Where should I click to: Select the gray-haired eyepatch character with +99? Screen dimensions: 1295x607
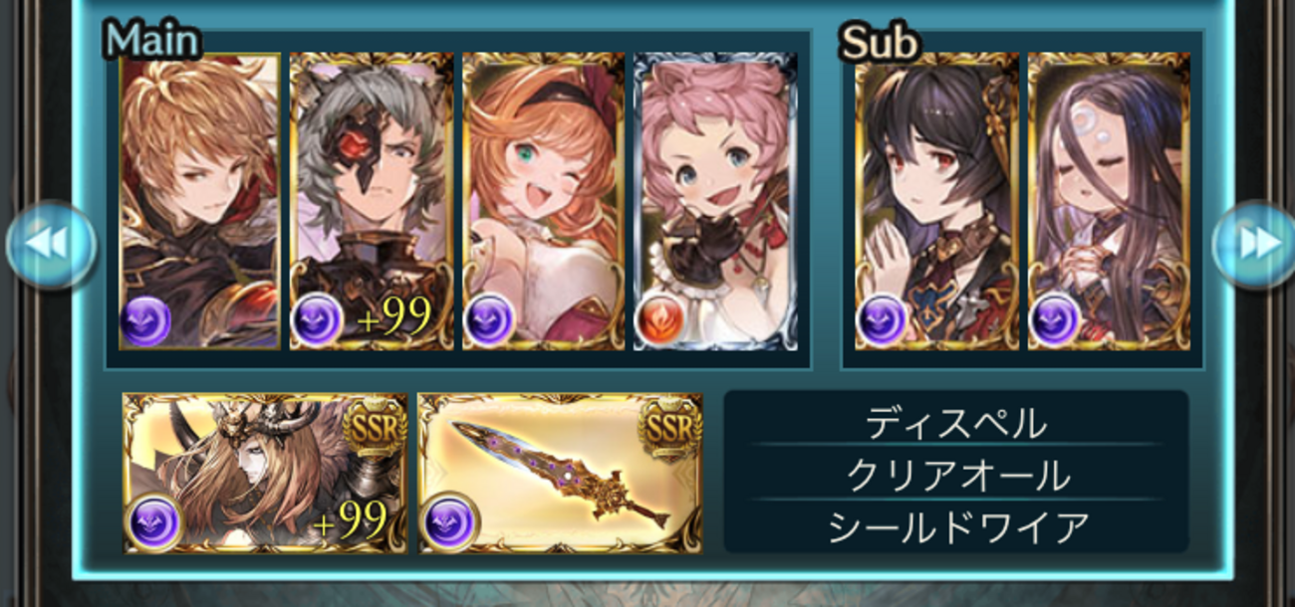click(372, 202)
